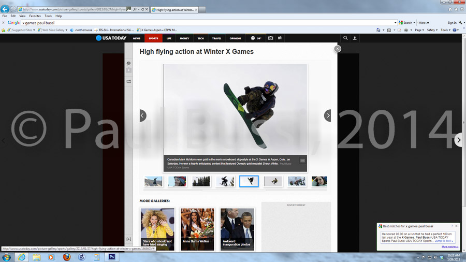466x262 pixels.
Task: Click the comment bubble icon beside the gallery
Action: (x=129, y=63)
